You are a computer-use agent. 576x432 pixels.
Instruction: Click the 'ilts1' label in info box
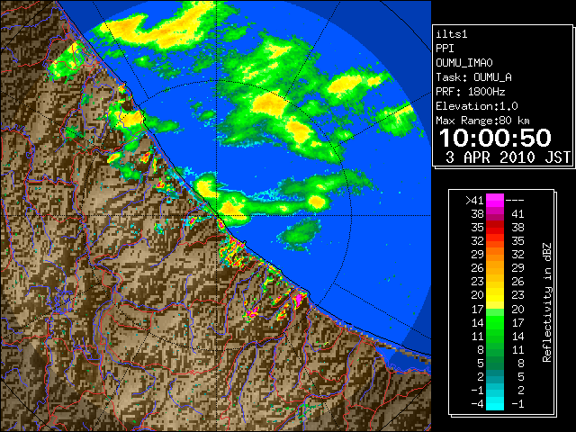coord(452,34)
